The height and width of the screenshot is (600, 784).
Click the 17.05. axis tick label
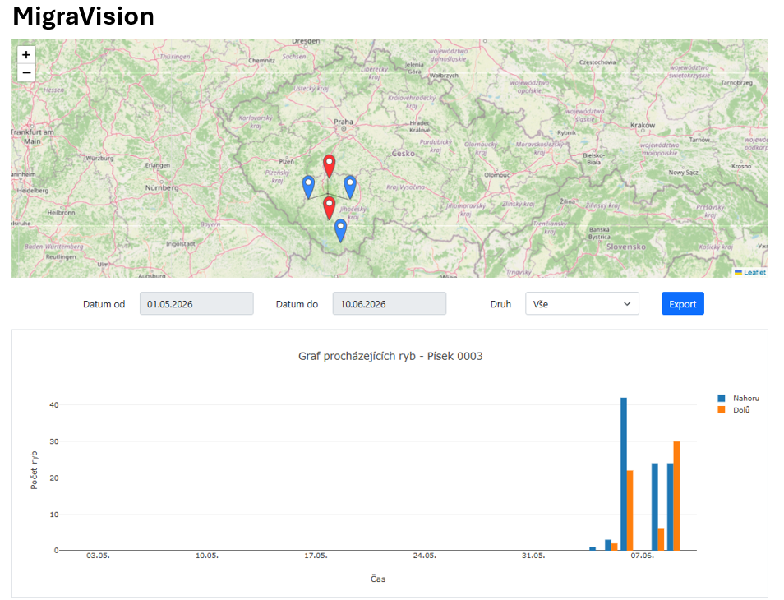coord(316,556)
